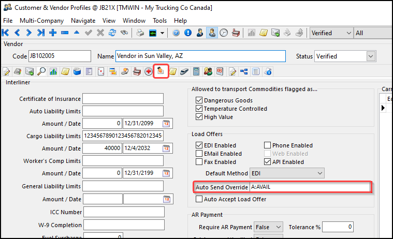This screenshot has height=239, width=393.
Task: Open the Multi-Company menu
Action: 41,21
